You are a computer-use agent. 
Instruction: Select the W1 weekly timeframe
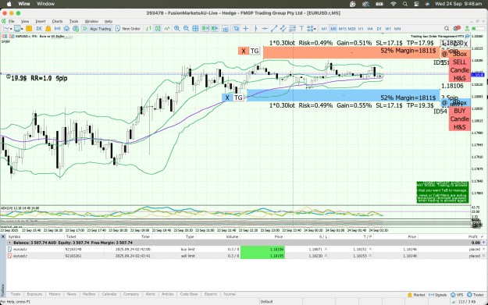[x=388, y=29]
